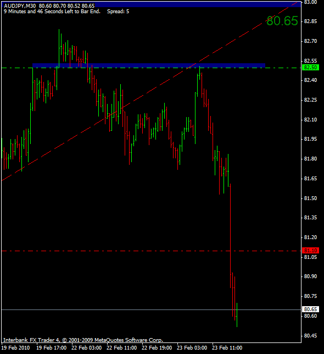324x354 pixels.
Task: Click the Spread: 5 label
Action: point(118,12)
